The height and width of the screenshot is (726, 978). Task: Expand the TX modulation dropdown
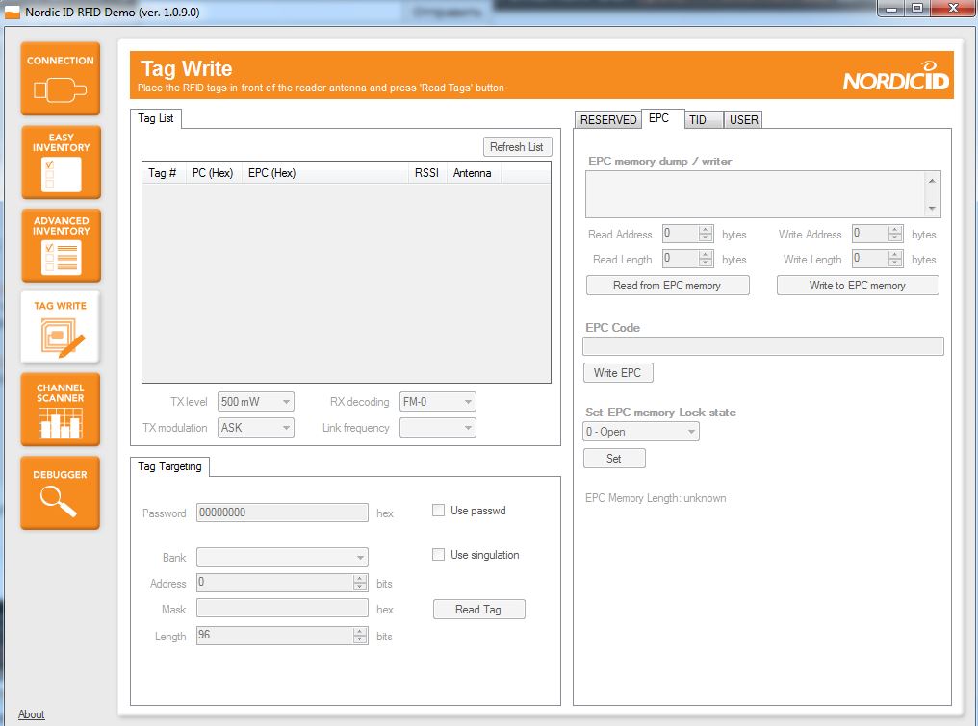(x=256, y=428)
